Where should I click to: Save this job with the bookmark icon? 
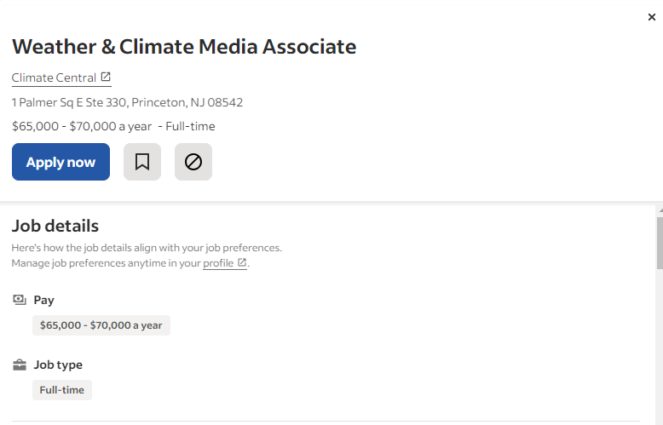click(142, 162)
